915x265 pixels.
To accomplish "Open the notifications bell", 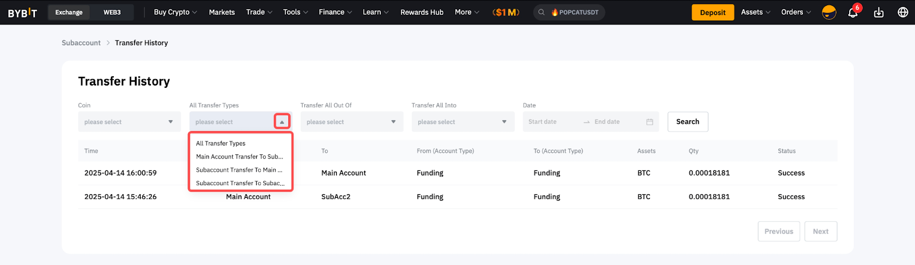I will (852, 13).
